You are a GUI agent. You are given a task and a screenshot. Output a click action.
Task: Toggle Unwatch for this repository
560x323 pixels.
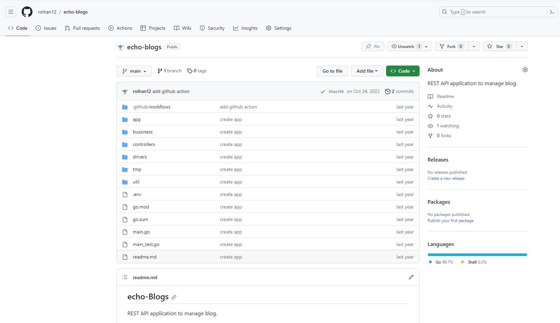point(406,46)
